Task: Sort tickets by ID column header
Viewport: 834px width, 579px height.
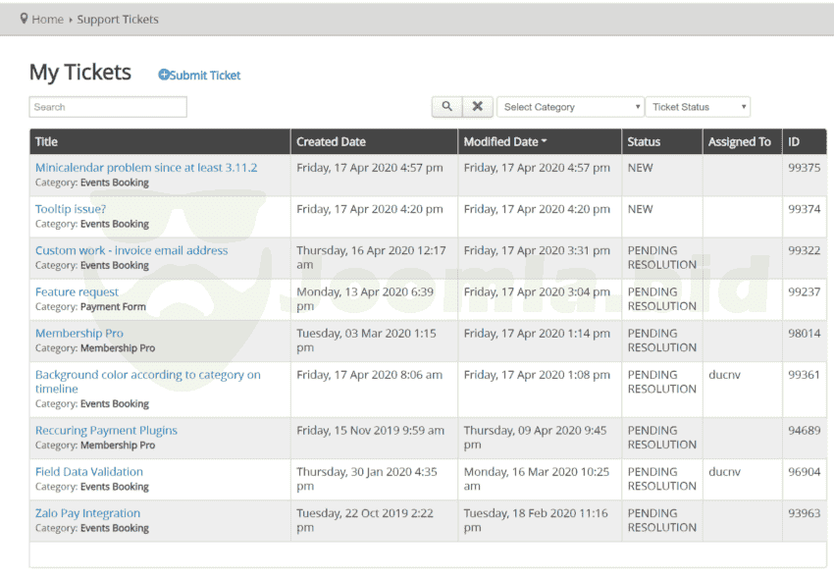Action: (794, 142)
